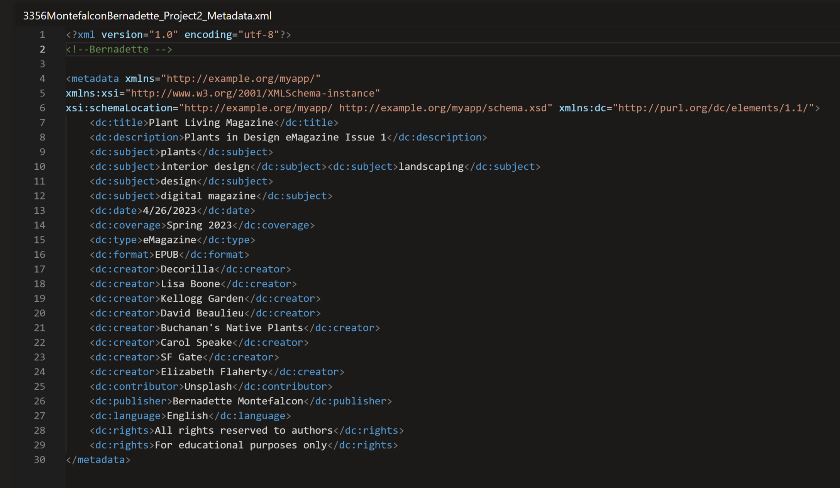840x488 pixels.
Task: Click the xsi:schemaLocation attribute name
Action: tap(119, 108)
